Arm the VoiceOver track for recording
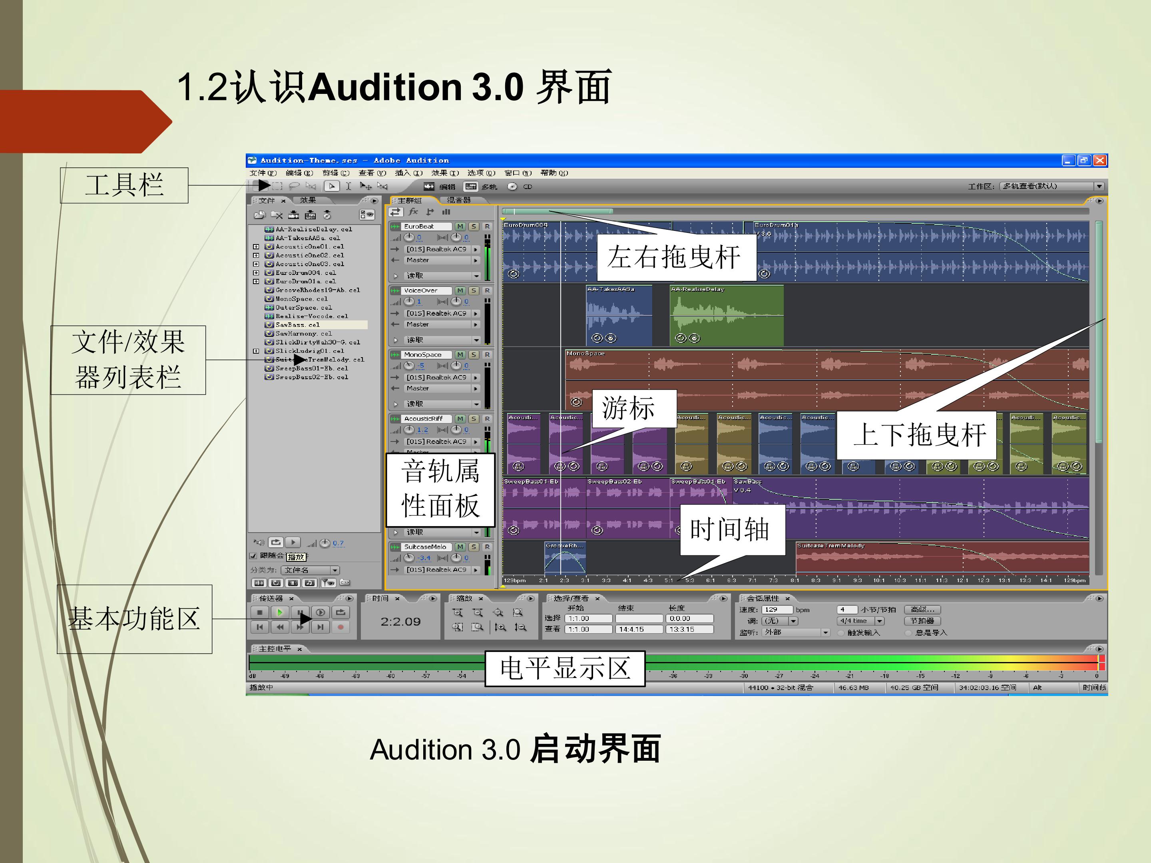The width and height of the screenshot is (1151, 863). [x=487, y=290]
